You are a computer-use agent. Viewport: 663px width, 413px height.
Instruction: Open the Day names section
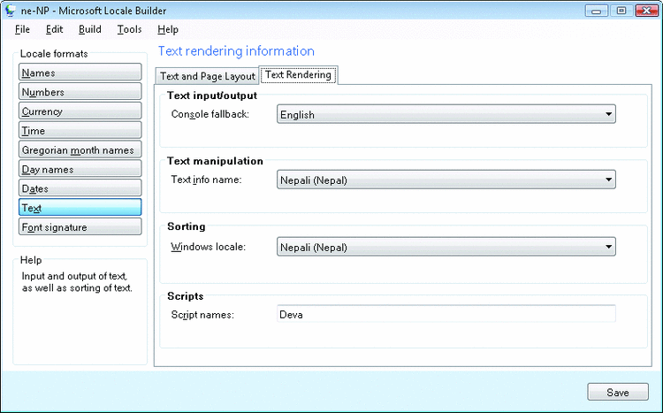point(80,169)
